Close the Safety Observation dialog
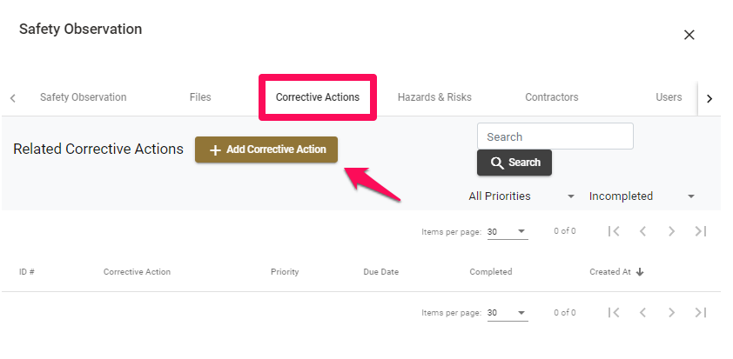Viewport: 733px width, 359px height. pyautogui.click(x=689, y=35)
